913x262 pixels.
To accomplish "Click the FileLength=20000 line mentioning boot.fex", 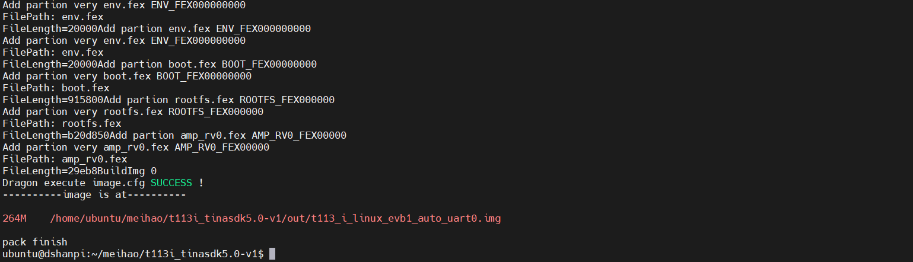I will click(160, 64).
